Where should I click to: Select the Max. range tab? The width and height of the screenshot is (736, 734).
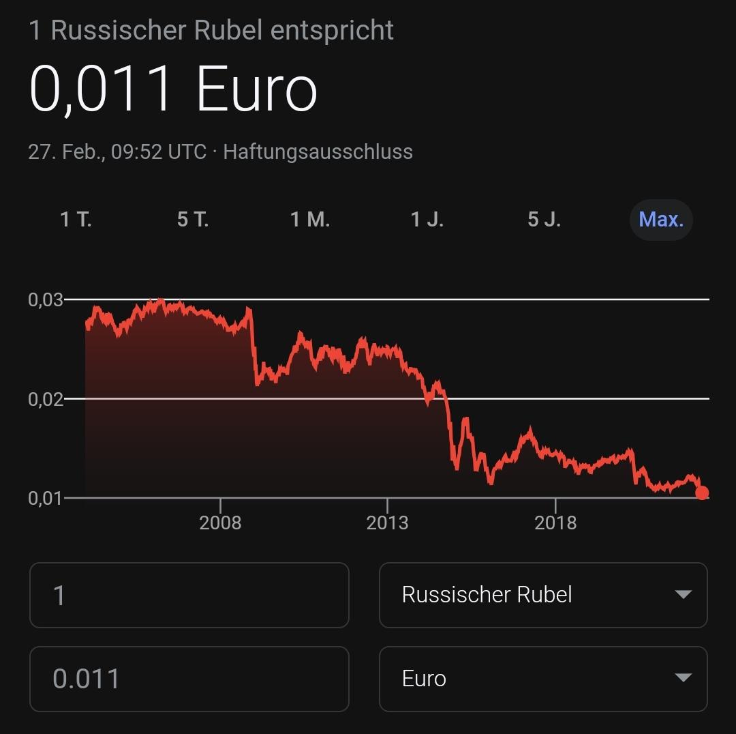[x=661, y=220]
